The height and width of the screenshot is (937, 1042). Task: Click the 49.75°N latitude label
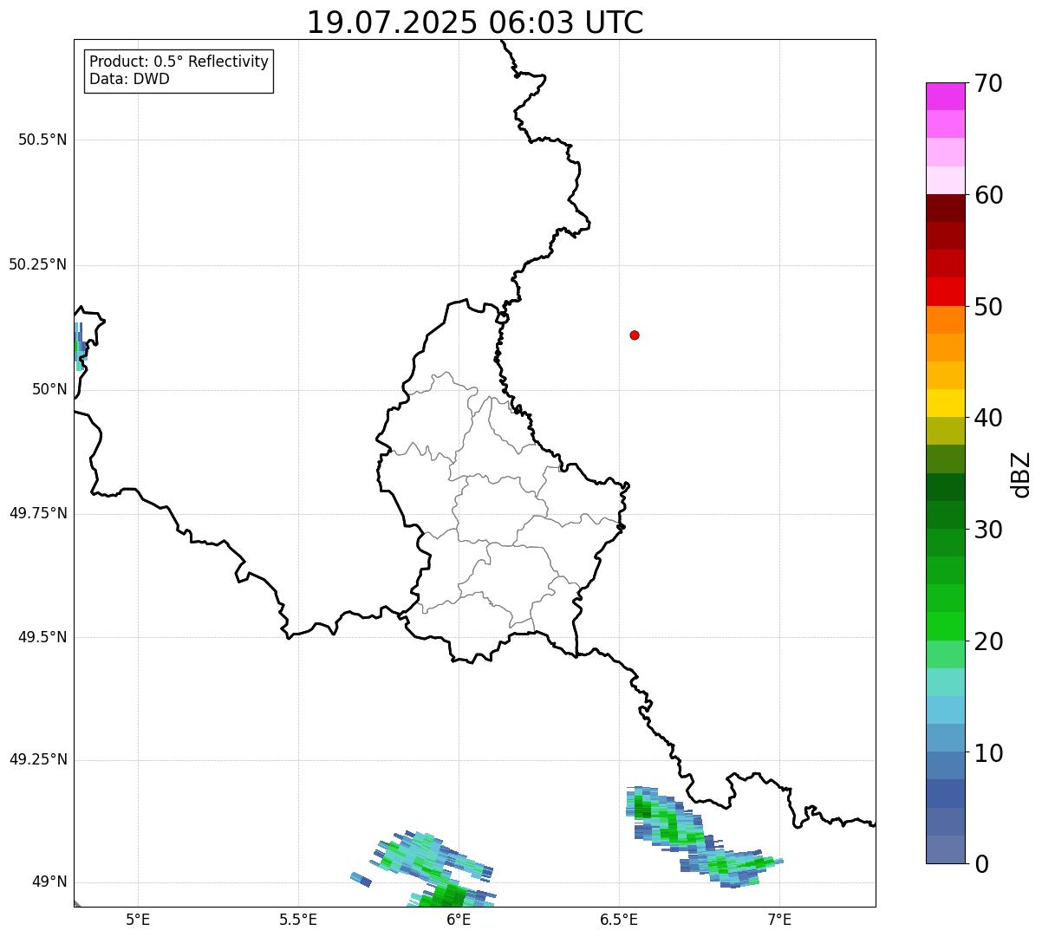[38, 513]
